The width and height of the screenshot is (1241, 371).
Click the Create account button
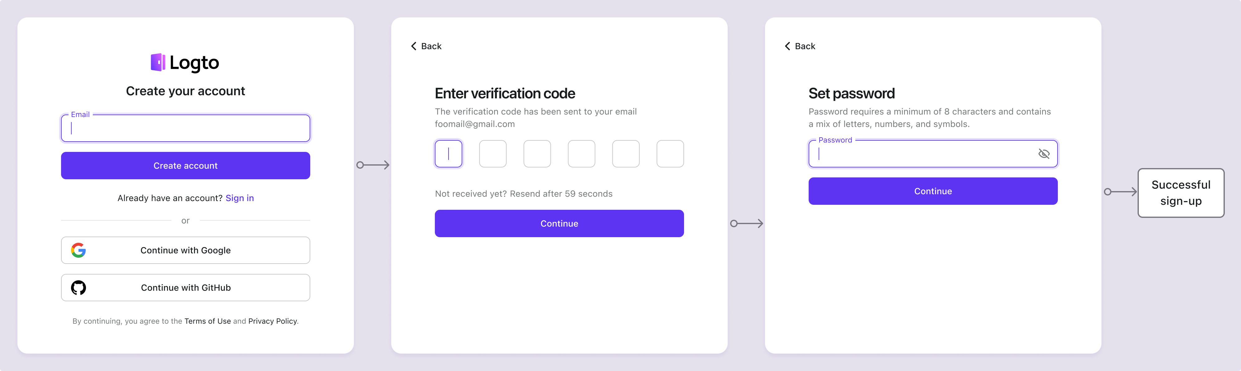coord(185,165)
